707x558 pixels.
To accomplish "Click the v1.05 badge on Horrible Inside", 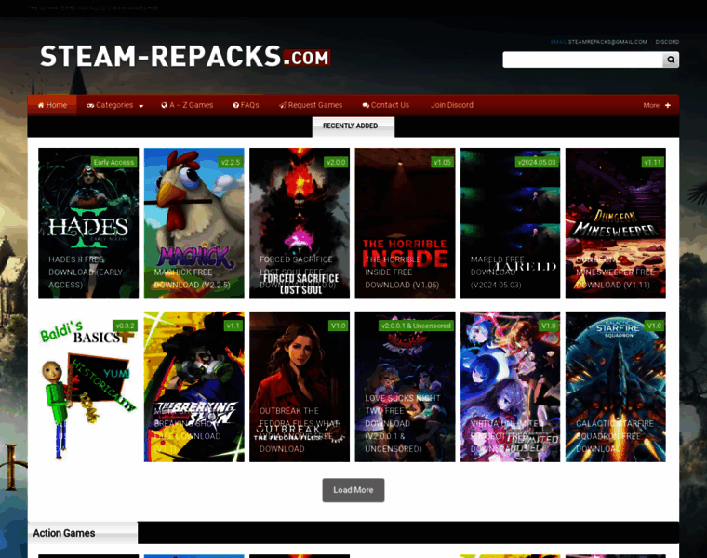I will click(x=442, y=162).
